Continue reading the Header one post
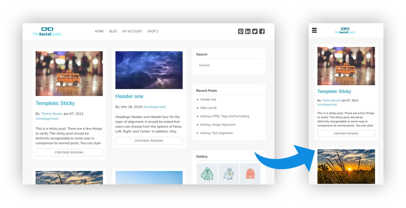 pyautogui.click(x=149, y=141)
